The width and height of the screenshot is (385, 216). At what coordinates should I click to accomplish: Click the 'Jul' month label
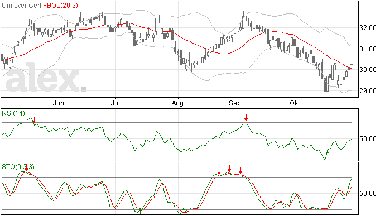pyautogui.click(x=115, y=103)
